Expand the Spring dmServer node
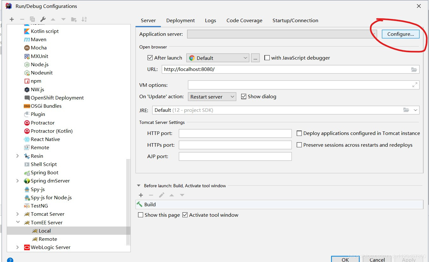Image resolution: width=429 pixels, height=262 pixels. tap(18, 181)
